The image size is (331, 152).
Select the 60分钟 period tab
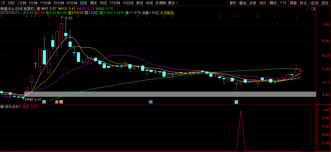[x=72, y=3]
